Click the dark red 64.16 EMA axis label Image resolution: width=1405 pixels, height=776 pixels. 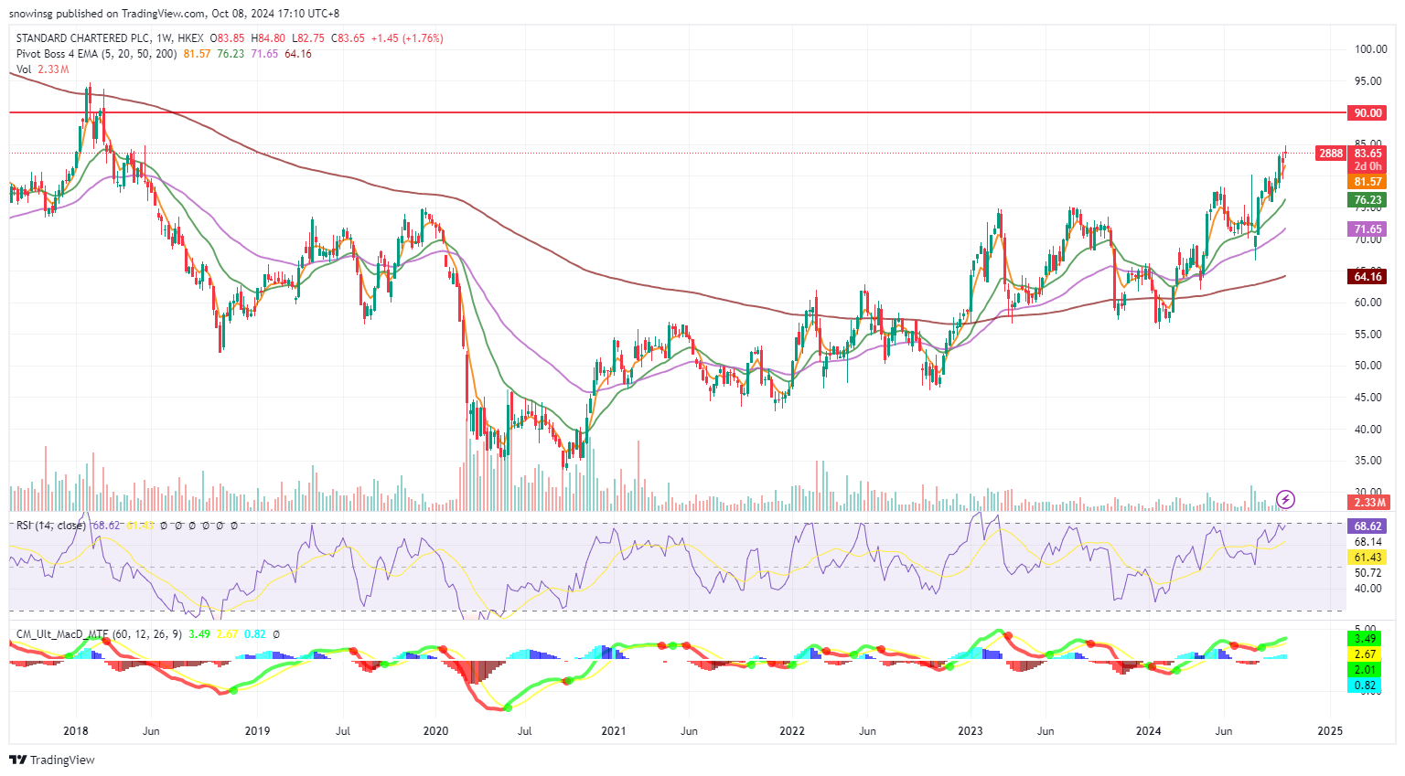(1367, 277)
